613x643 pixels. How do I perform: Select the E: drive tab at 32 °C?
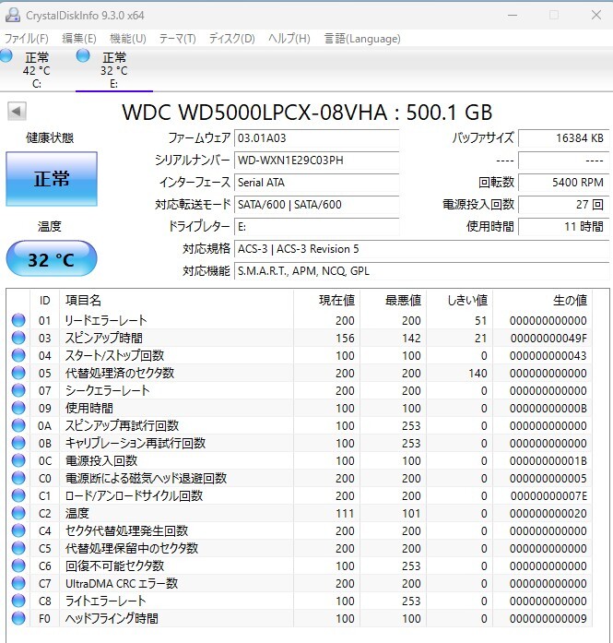(x=114, y=70)
